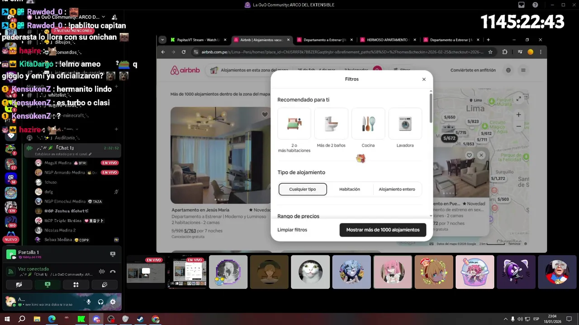Go back in the browser
Viewport: 579px width, 325px height.
(x=163, y=52)
